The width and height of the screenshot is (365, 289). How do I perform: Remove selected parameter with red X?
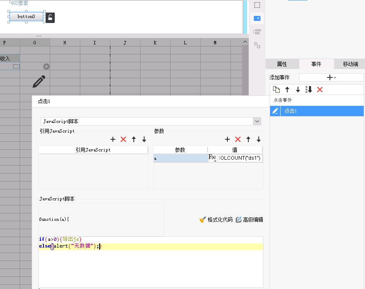point(238,139)
